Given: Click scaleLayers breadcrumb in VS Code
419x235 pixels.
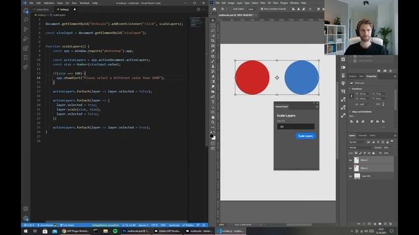Looking at the screenshot, I should point(59,15).
